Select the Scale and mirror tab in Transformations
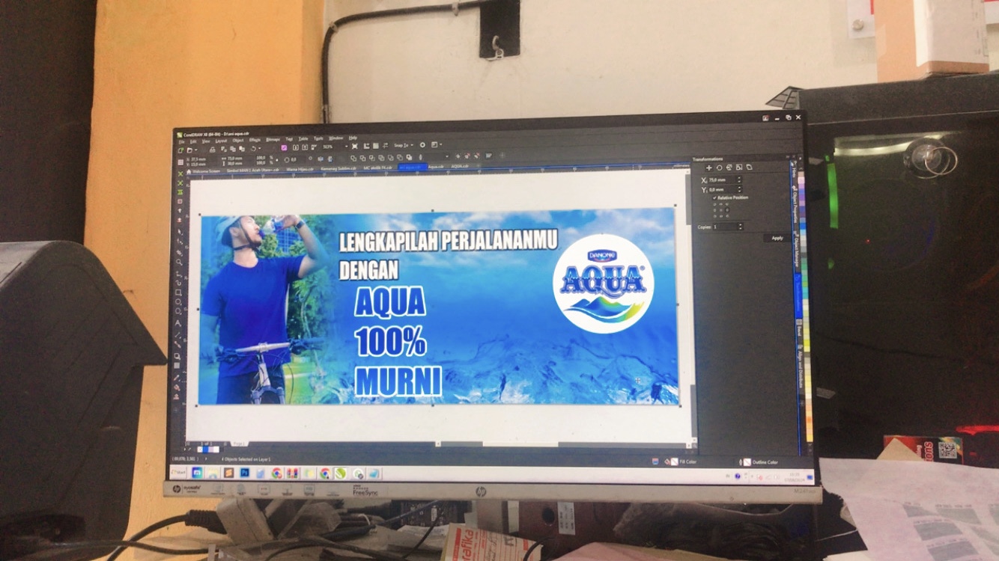This screenshot has width=999, height=561. [729, 168]
